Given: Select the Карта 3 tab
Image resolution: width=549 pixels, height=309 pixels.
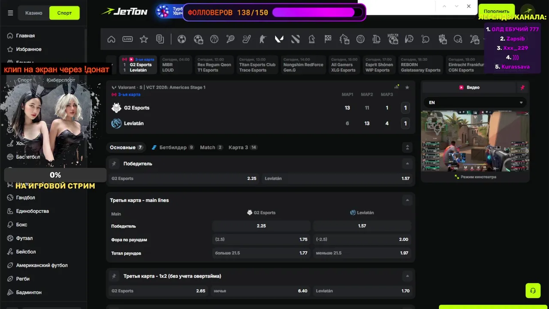Looking at the screenshot, I should [243, 147].
